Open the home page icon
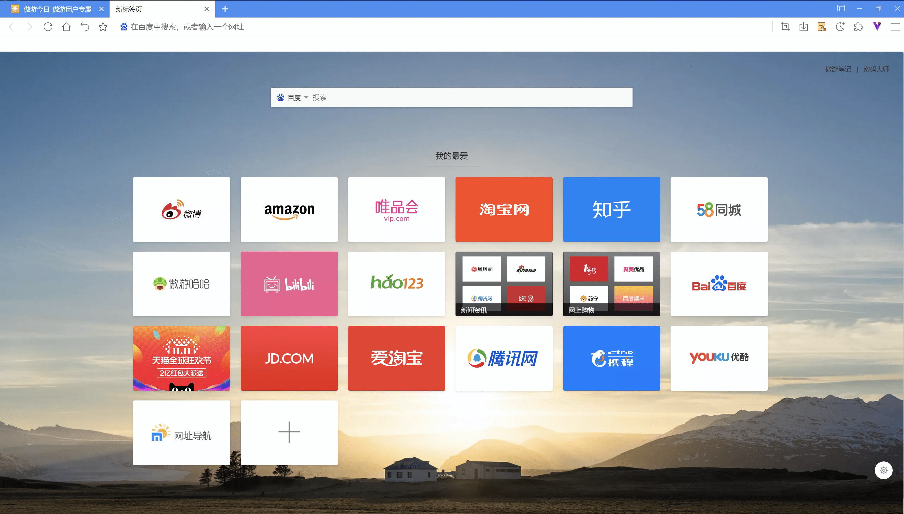 pos(66,27)
